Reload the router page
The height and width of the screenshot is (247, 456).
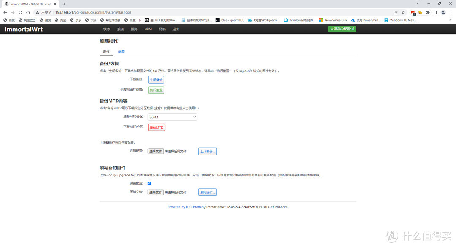point(20,12)
